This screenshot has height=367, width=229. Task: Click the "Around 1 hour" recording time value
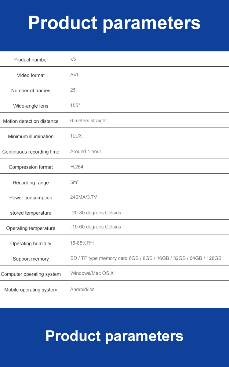(86, 151)
